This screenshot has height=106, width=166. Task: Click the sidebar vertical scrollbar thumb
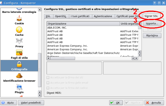coord(40,70)
